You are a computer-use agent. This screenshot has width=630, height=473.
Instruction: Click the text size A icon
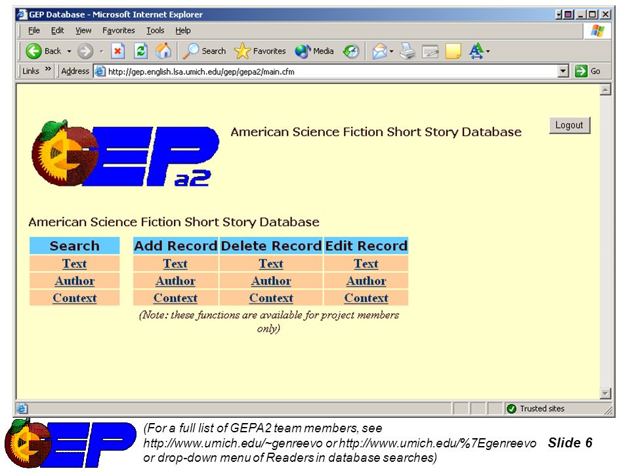476,51
